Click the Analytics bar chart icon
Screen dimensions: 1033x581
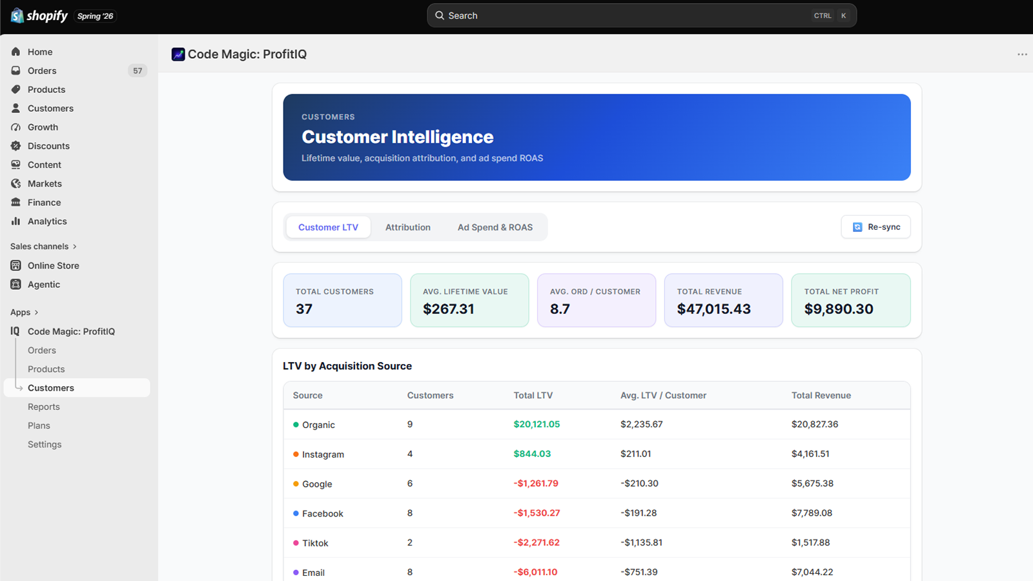(16, 221)
